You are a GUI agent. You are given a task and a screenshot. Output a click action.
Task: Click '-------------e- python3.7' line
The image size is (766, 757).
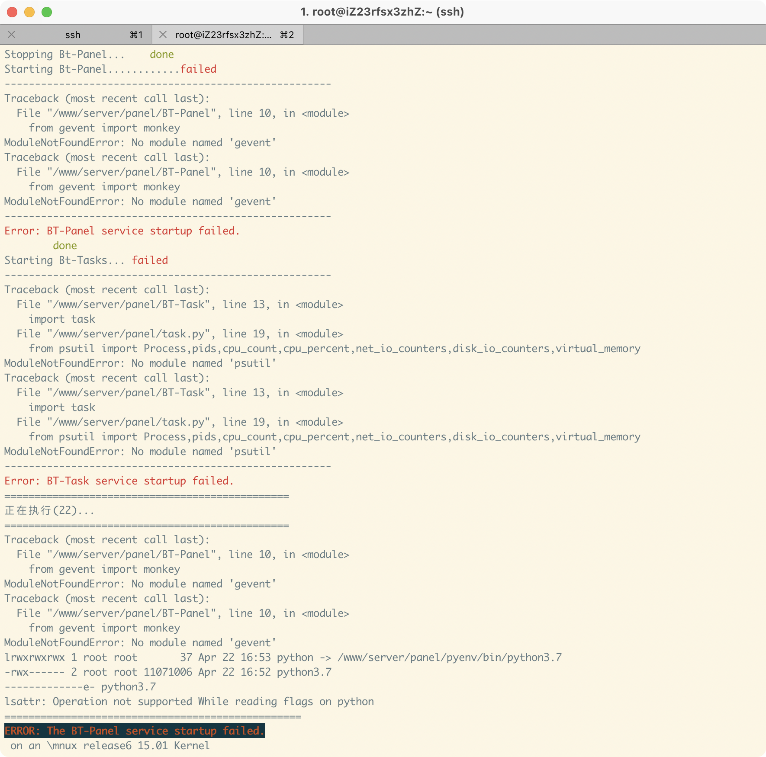[x=80, y=687]
